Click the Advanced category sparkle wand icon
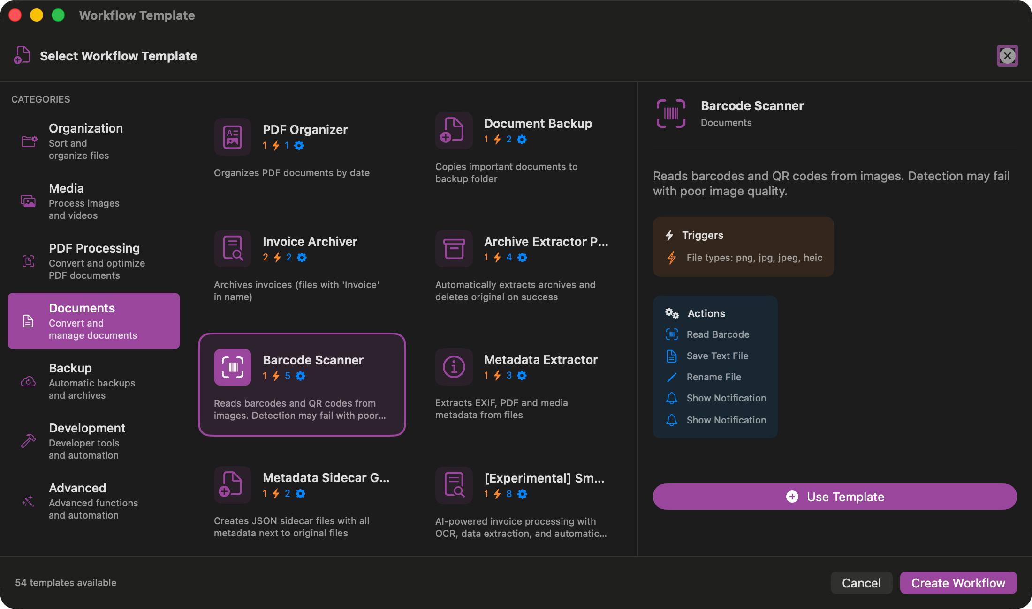The image size is (1032, 609). point(28,501)
